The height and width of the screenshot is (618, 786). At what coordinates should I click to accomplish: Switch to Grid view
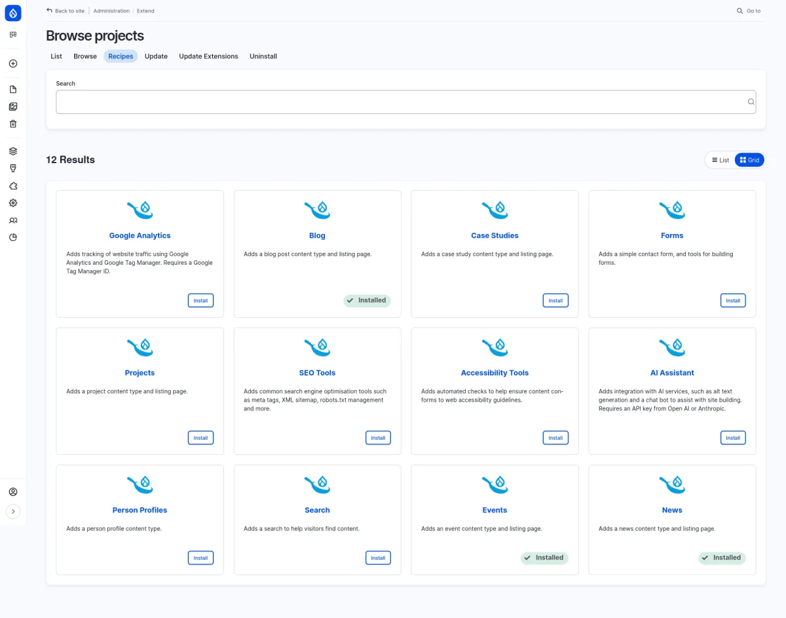(749, 160)
